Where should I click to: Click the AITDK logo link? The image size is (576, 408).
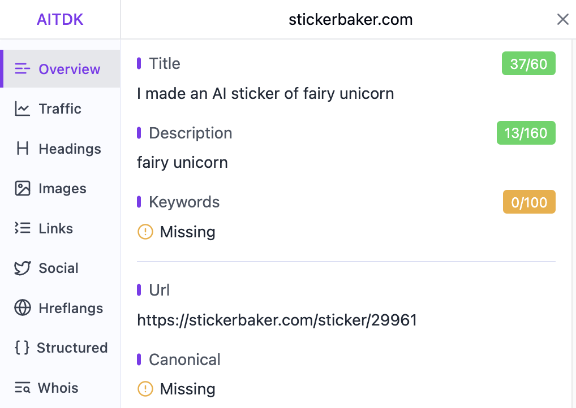[x=60, y=20]
